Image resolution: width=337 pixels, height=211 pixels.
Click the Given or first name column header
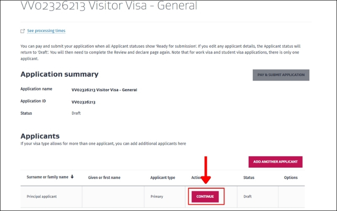(x=104, y=178)
